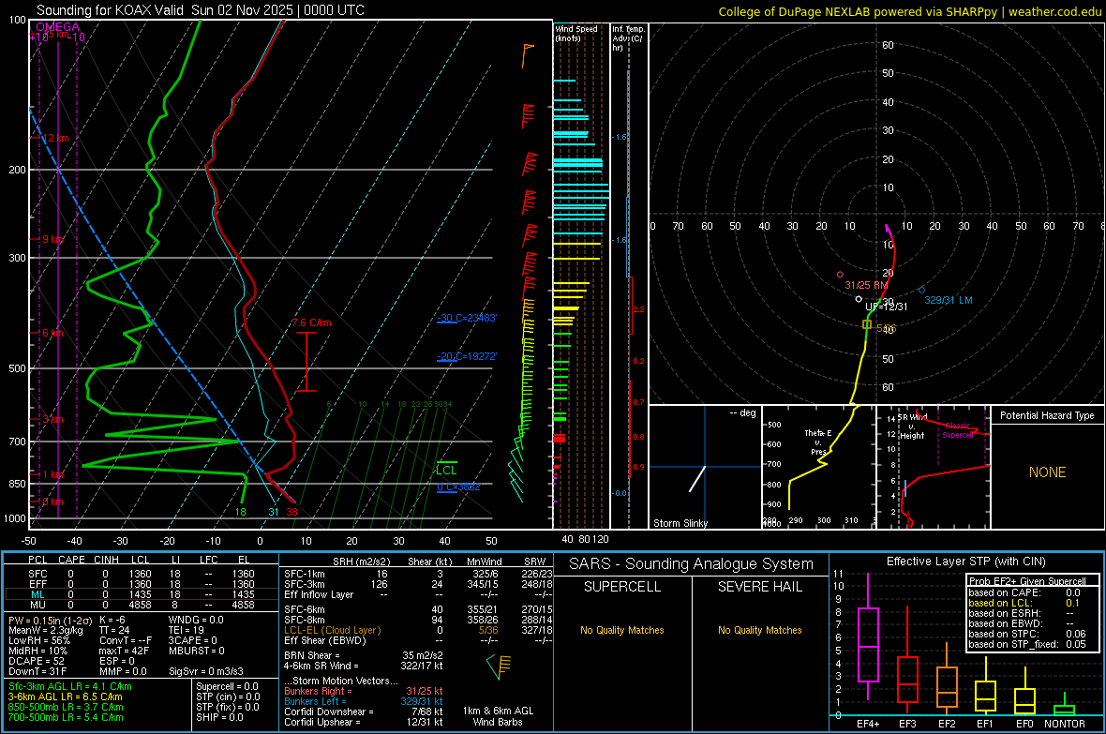
Task: Click the LowRH = 56% value
Action: [39, 640]
